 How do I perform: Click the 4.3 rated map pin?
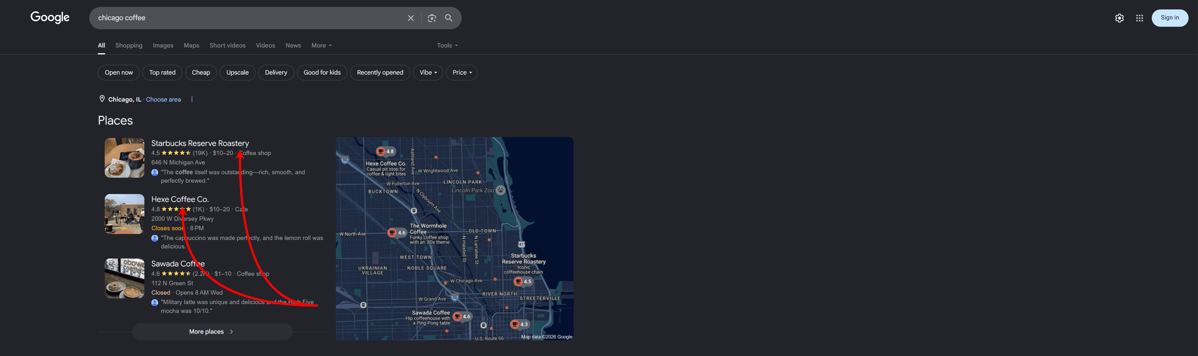point(520,324)
